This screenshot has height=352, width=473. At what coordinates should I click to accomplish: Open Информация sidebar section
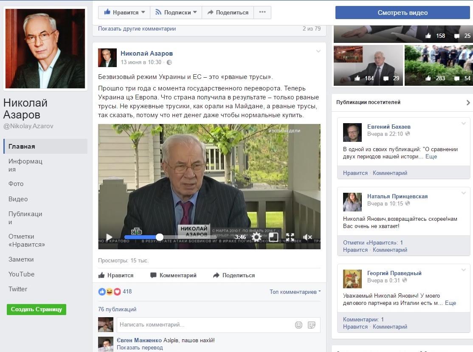click(x=25, y=165)
